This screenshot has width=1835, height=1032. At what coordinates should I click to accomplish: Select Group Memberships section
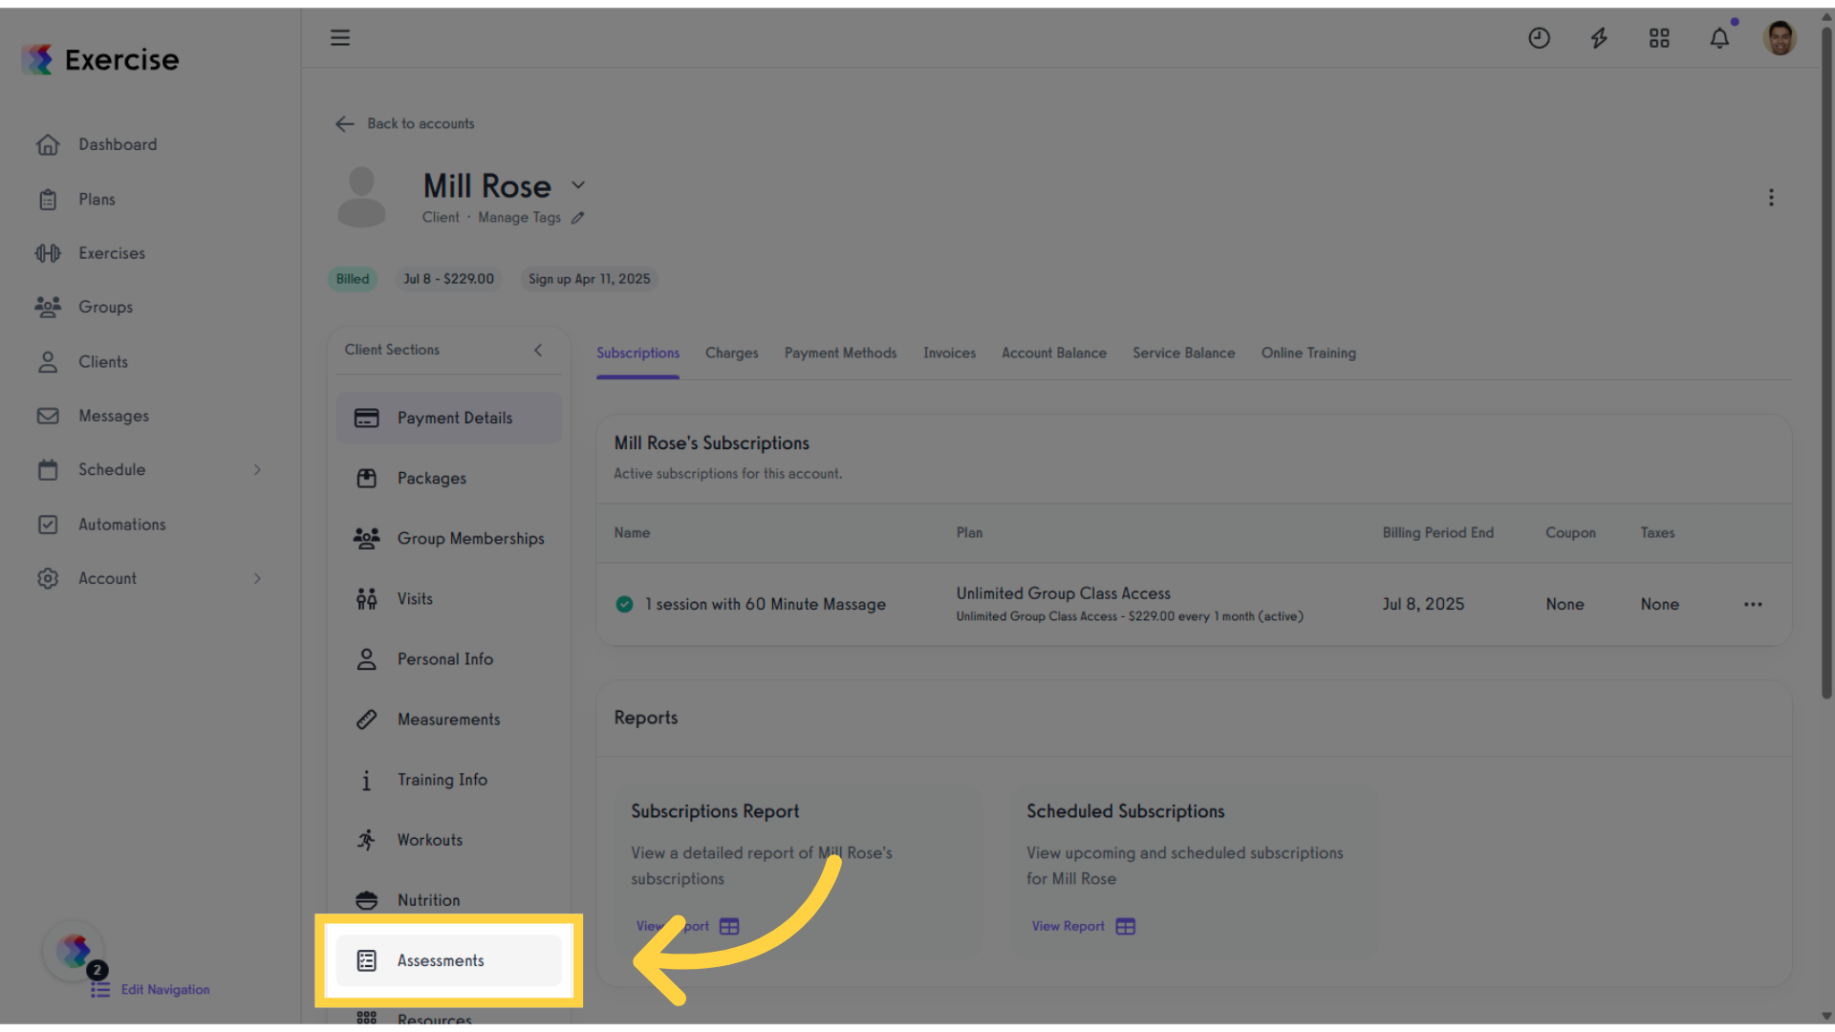[x=449, y=539]
